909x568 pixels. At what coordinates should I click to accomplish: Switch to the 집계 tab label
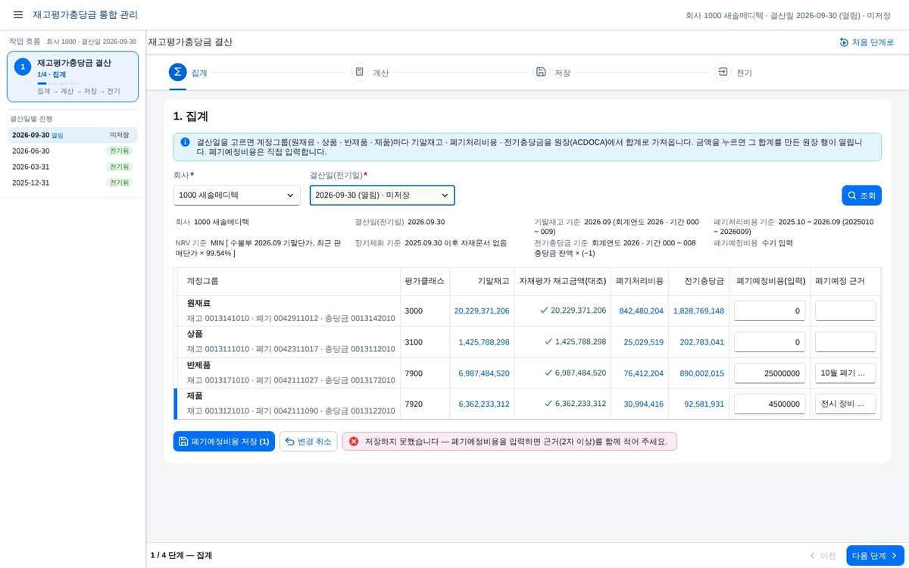pos(199,73)
